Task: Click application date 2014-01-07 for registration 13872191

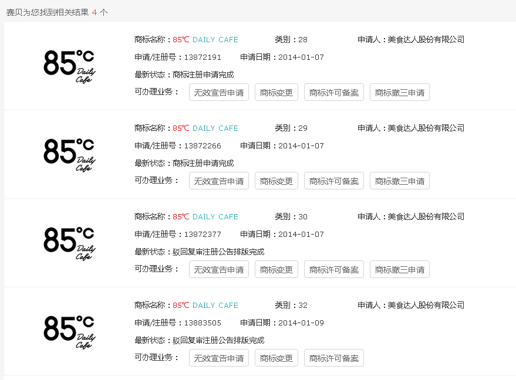Action: pyautogui.click(x=301, y=57)
